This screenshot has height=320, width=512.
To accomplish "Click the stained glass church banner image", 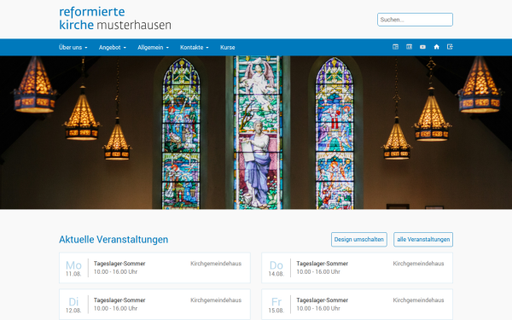I will (x=256, y=132).
